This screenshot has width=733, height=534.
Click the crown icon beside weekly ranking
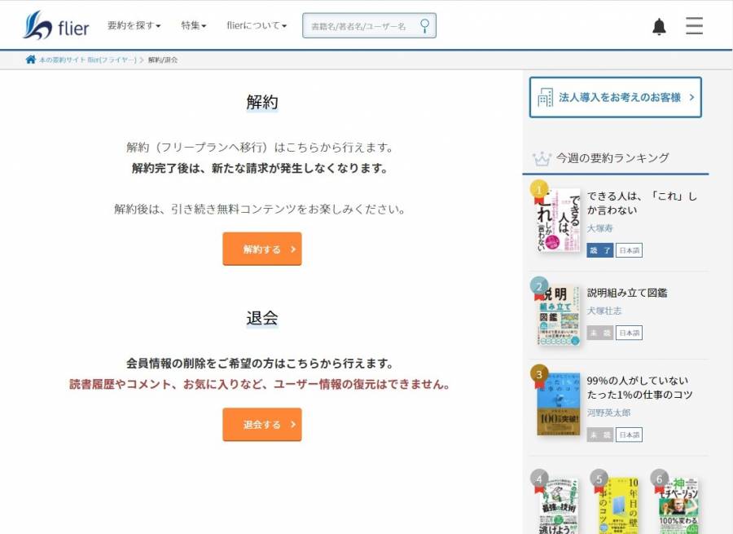click(542, 158)
